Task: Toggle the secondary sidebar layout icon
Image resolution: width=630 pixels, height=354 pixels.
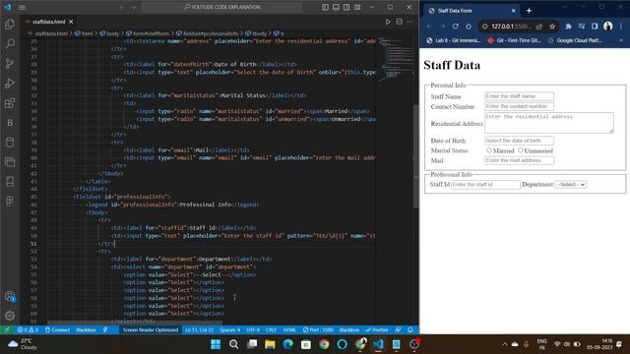Action: (x=346, y=7)
